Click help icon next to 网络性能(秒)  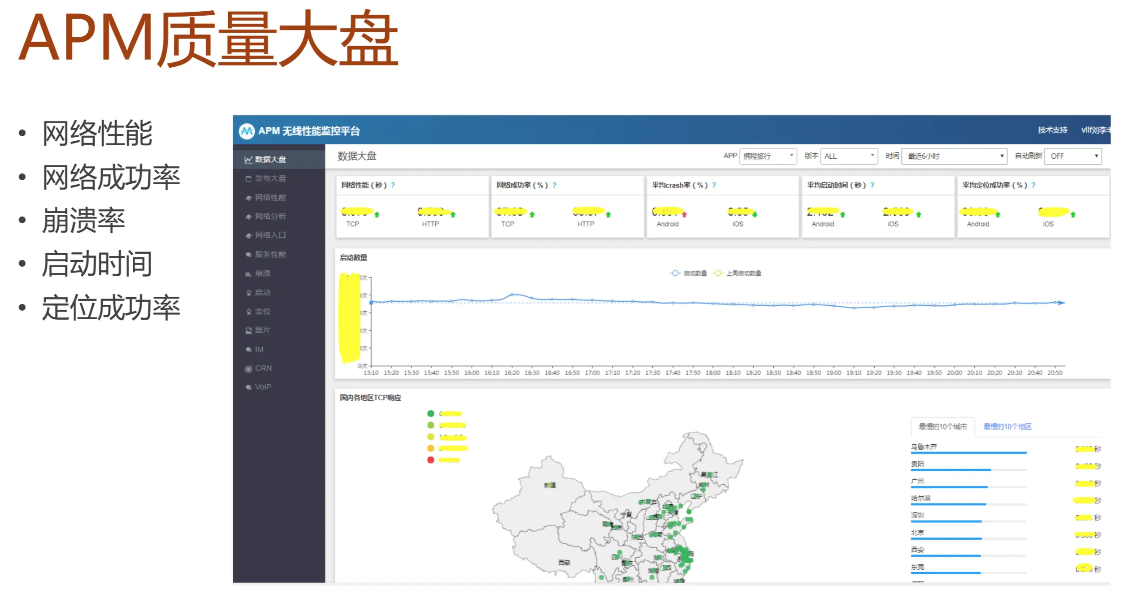click(x=393, y=185)
